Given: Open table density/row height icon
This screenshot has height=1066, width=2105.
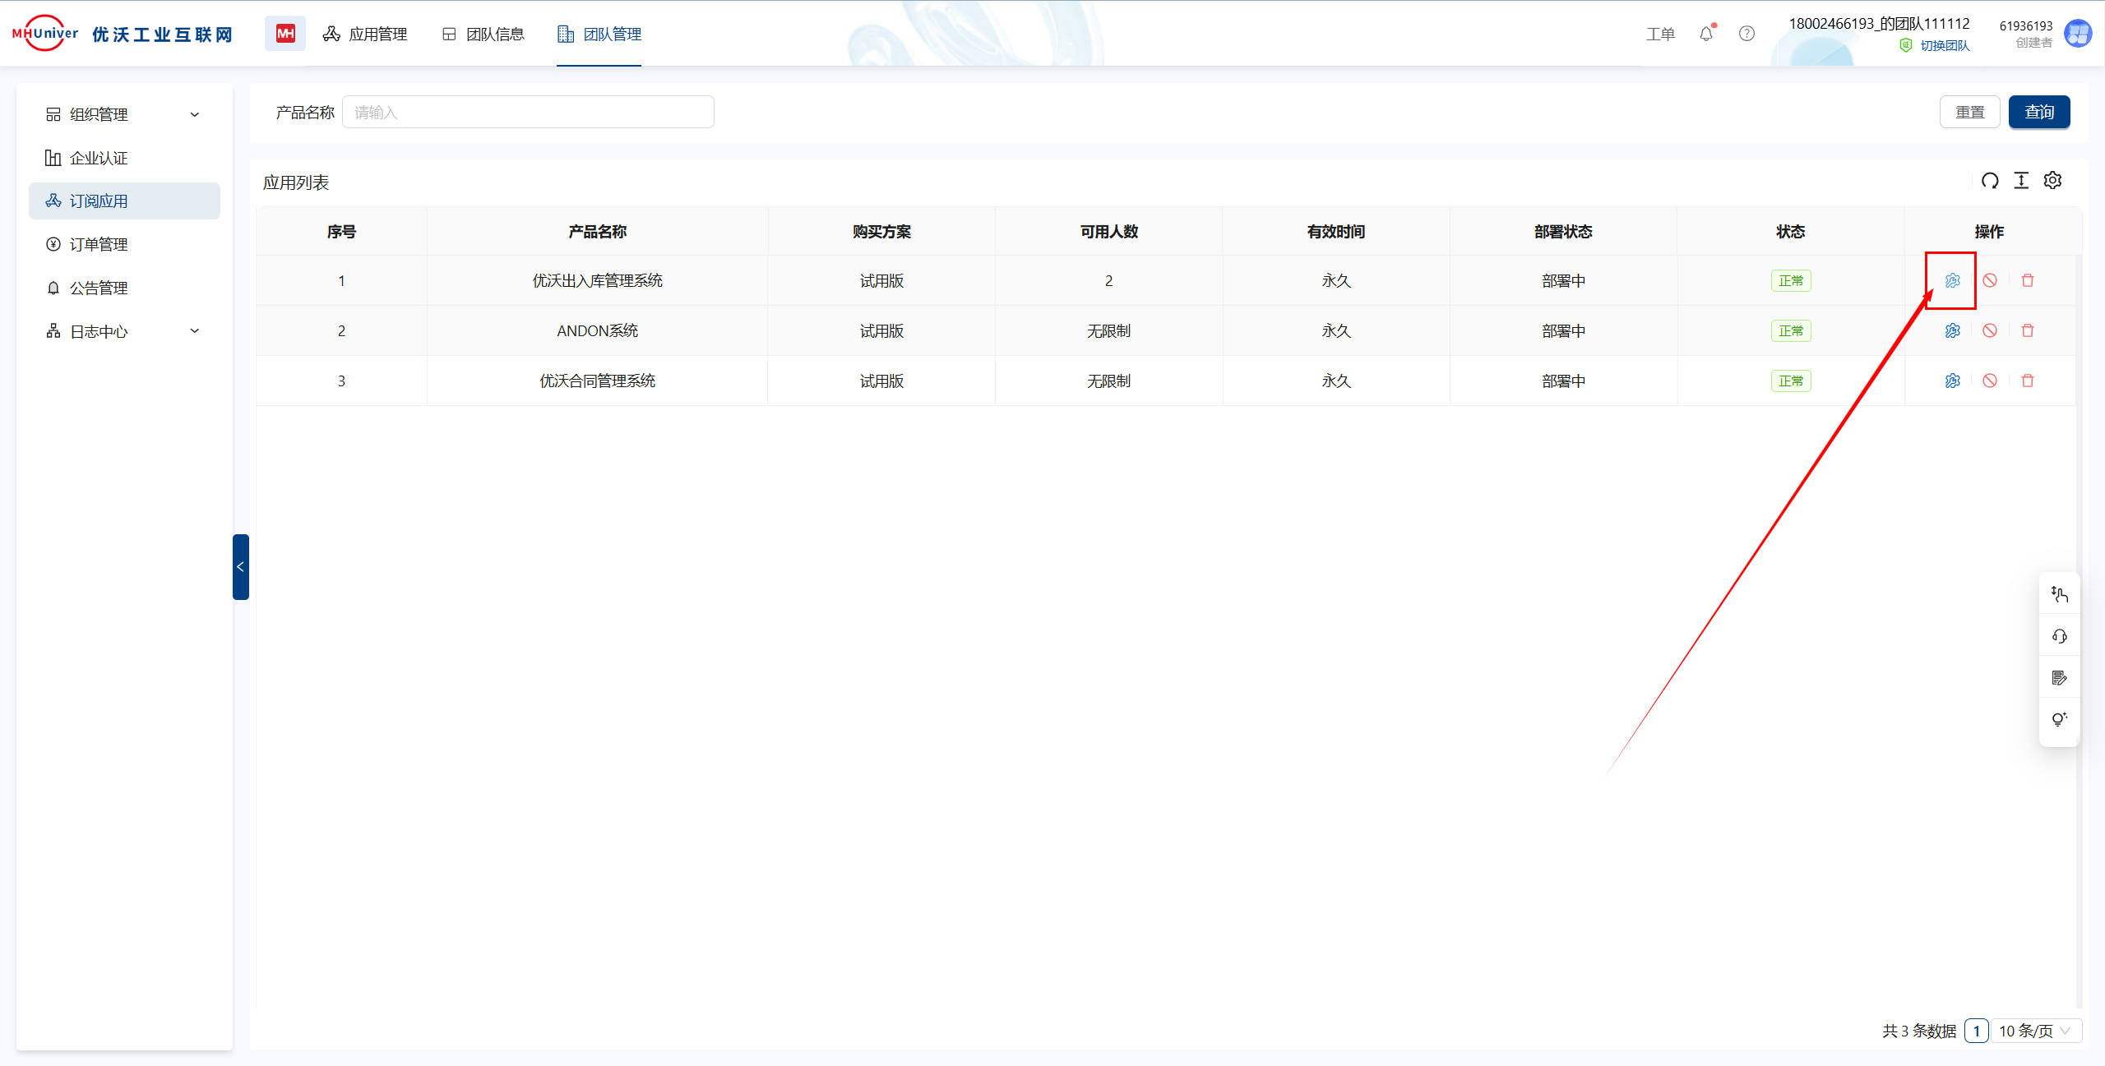Looking at the screenshot, I should [x=2020, y=181].
